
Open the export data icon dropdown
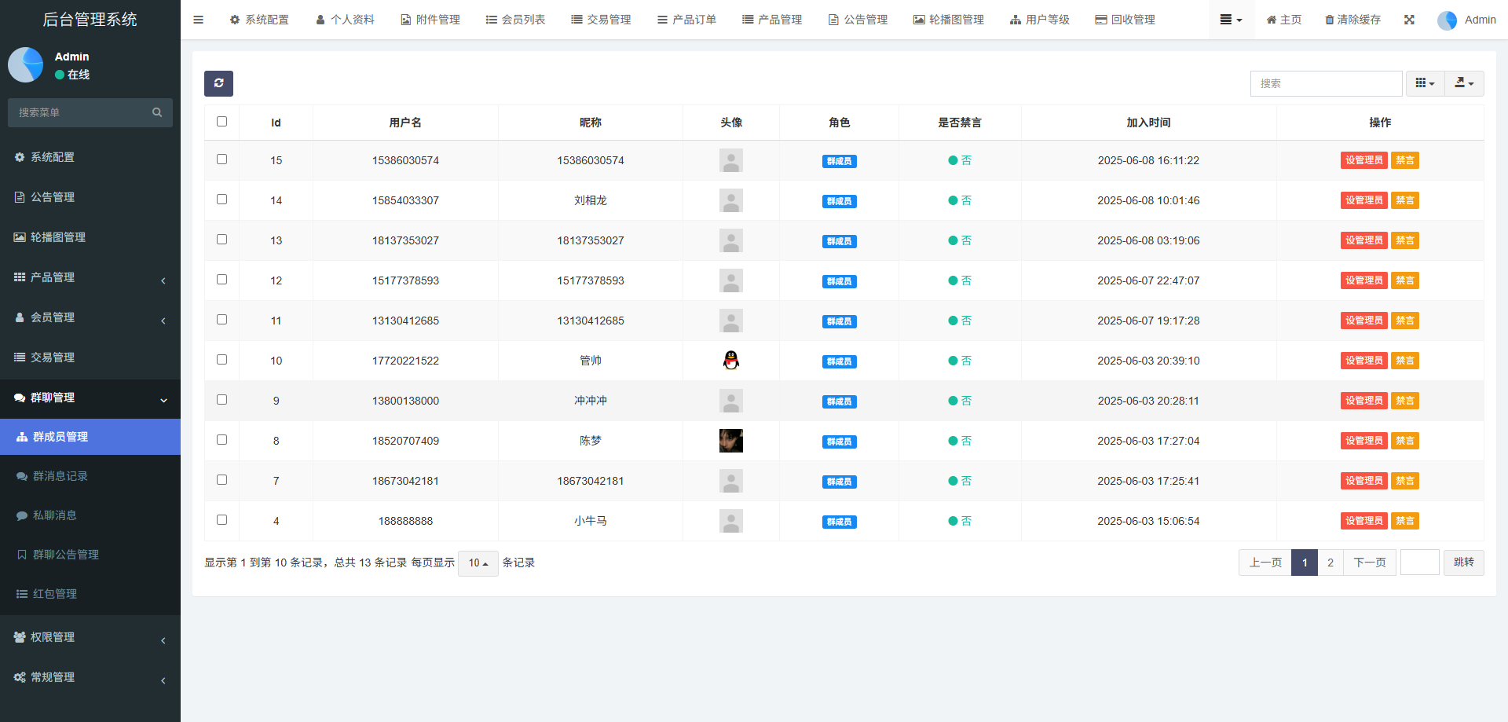tap(1464, 83)
